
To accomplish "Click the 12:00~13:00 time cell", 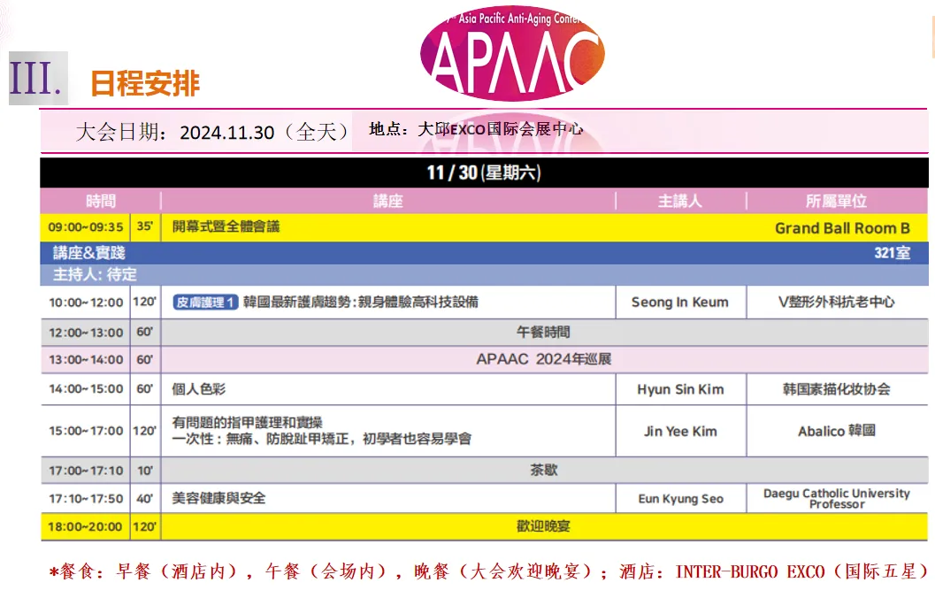I will tap(85, 333).
